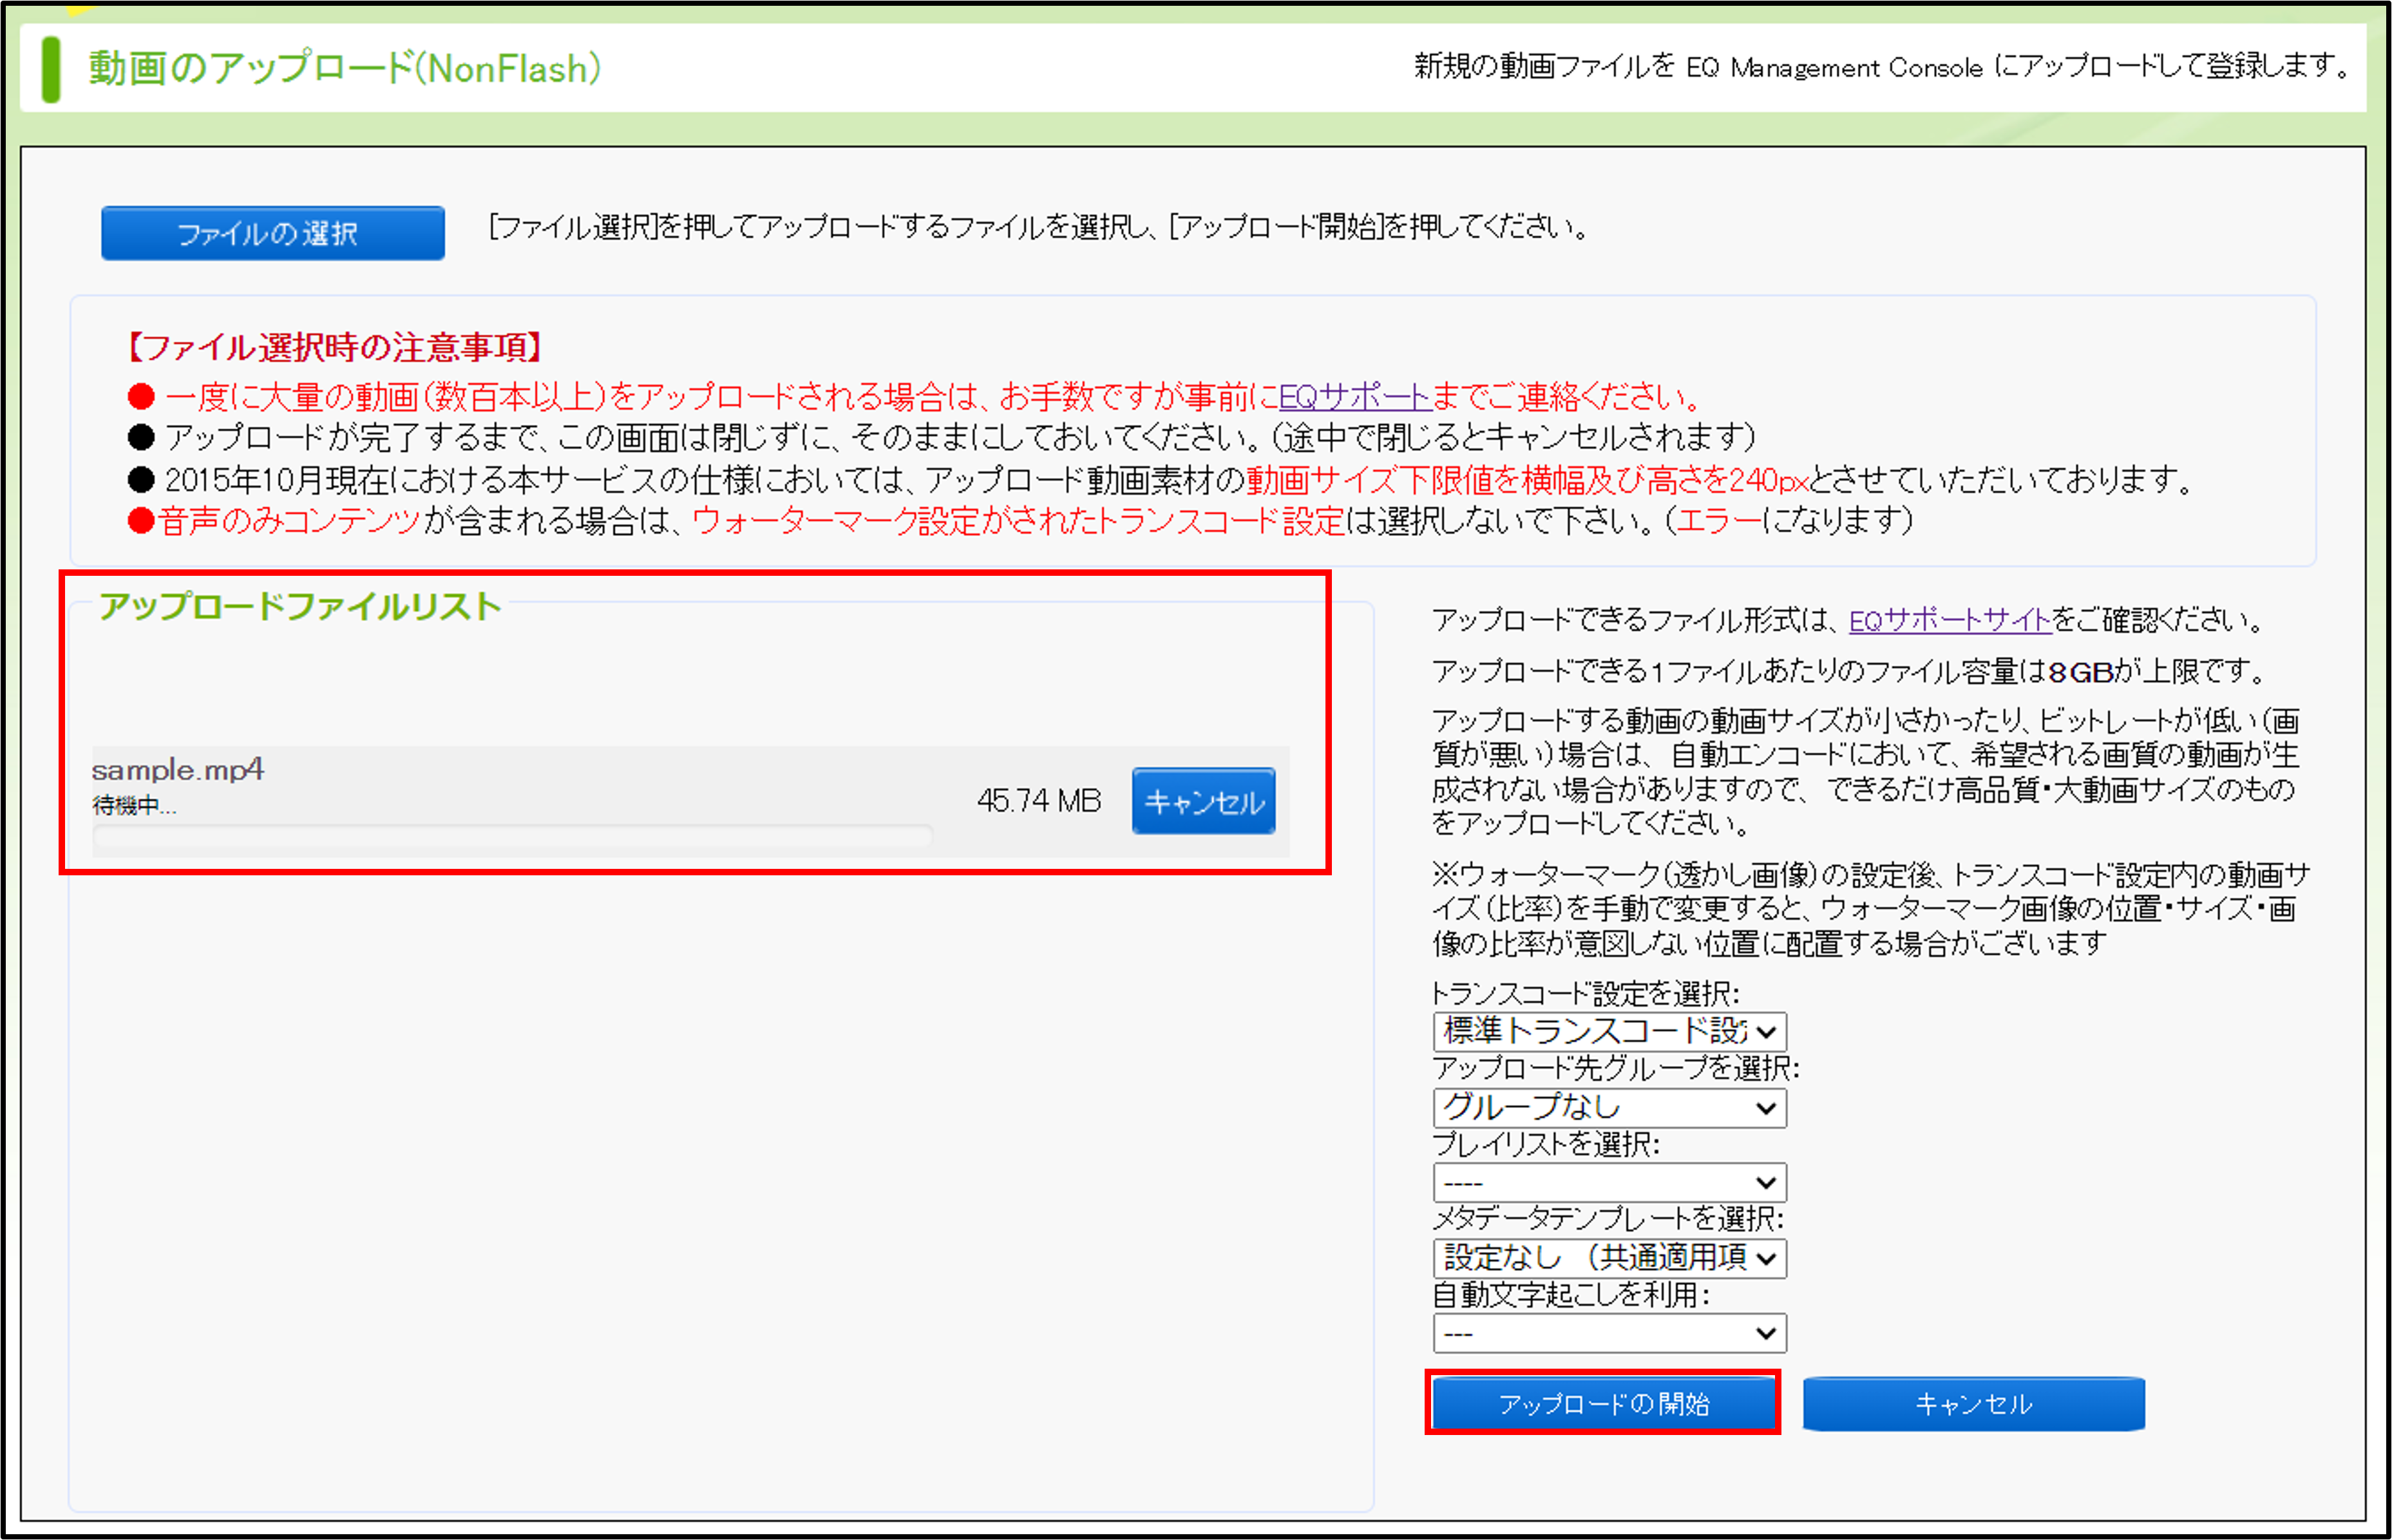The height and width of the screenshot is (1540, 2392).
Task: Click the 待機中 status text under sample.mp4
Action: [x=134, y=805]
